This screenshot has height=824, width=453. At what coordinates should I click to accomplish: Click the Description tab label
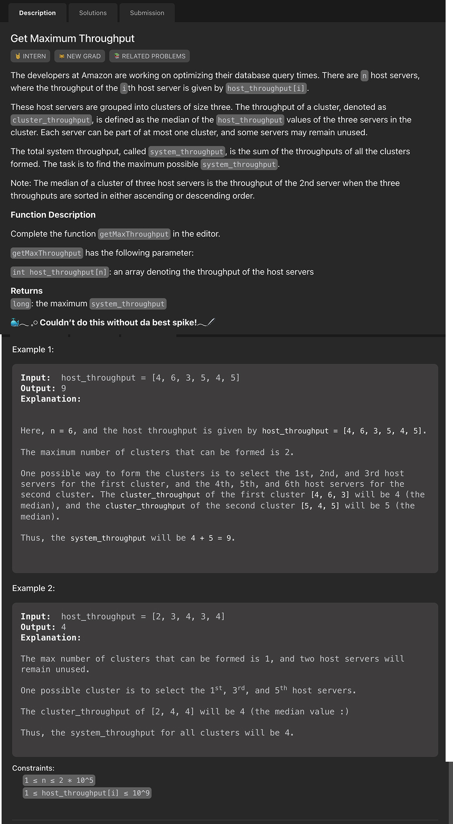[x=37, y=13]
